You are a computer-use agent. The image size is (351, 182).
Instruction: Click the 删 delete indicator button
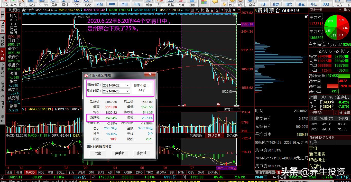(x=192, y=10)
